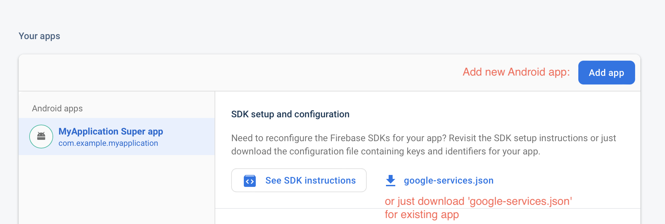
Task: Click the Your apps heading
Action: point(39,36)
